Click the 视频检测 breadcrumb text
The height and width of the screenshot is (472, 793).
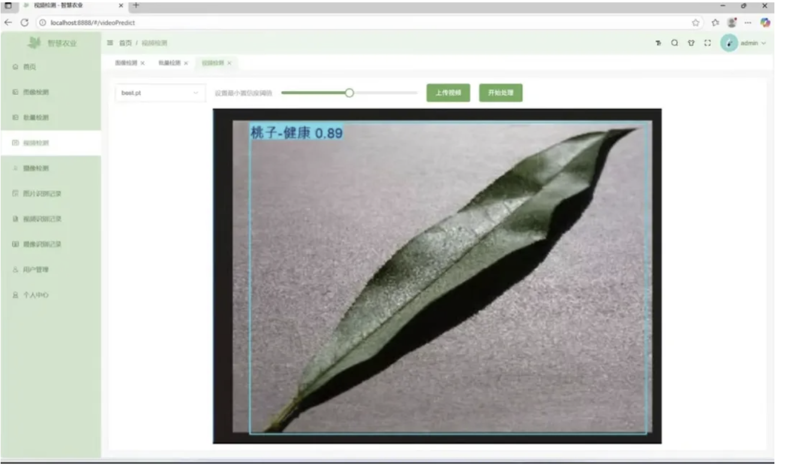pos(154,43)
